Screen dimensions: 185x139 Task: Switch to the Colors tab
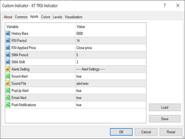(46, 17)
